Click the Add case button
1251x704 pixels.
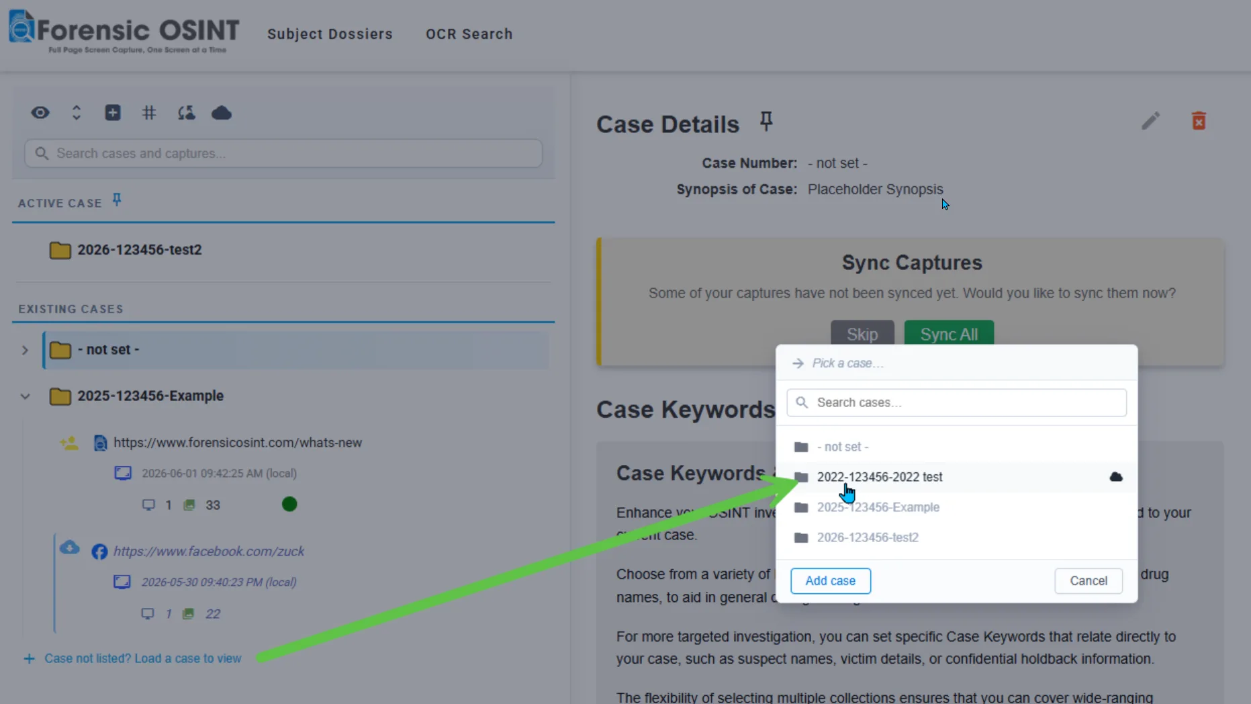click(831, 581)
